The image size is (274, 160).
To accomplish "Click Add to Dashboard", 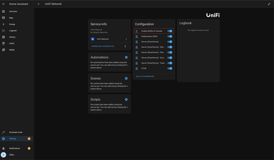I will [x=145, y=76].
